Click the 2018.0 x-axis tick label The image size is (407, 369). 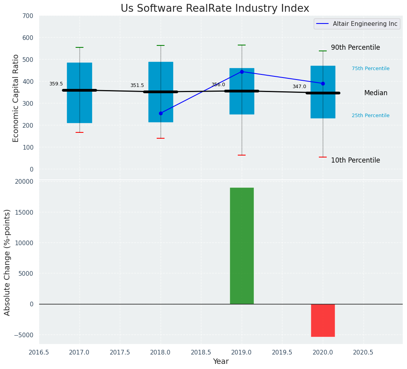161,353
